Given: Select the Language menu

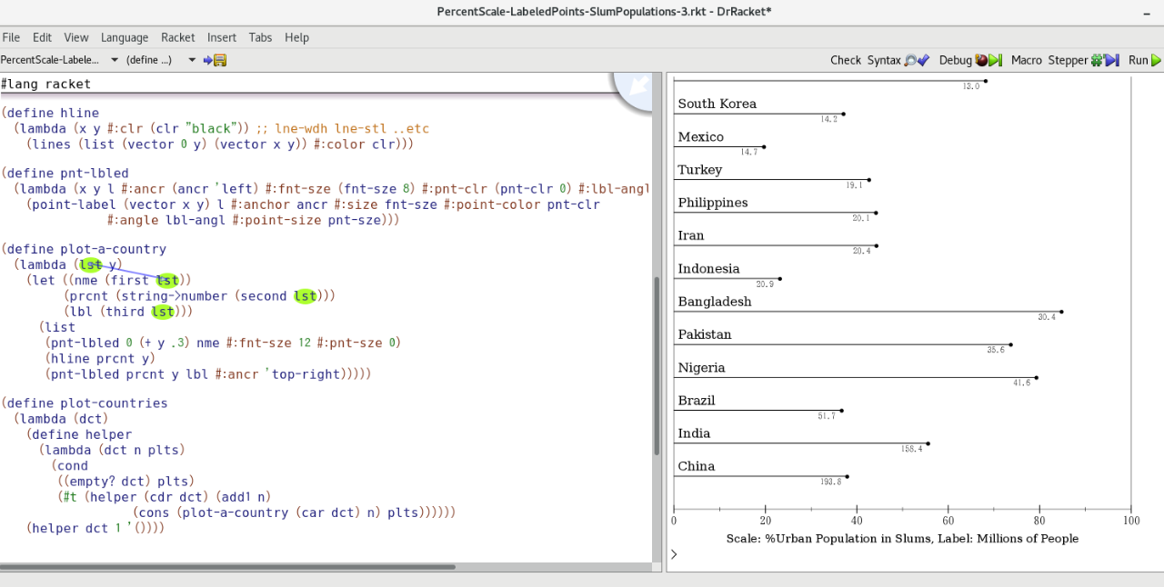Looking at the screenshot, I should [125, 37].
